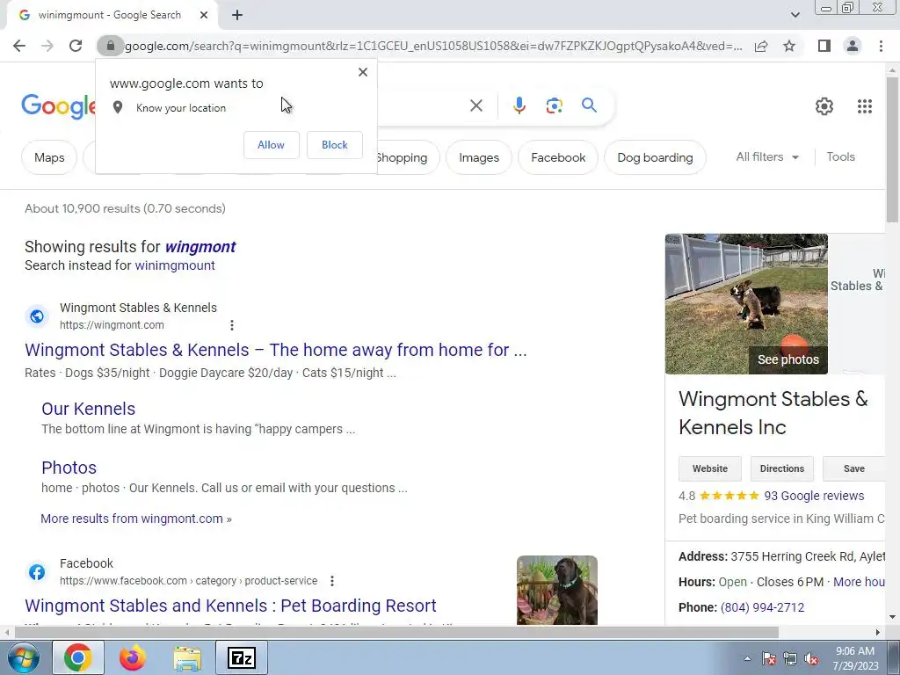Filter results by Shopping

pos(406,157)
